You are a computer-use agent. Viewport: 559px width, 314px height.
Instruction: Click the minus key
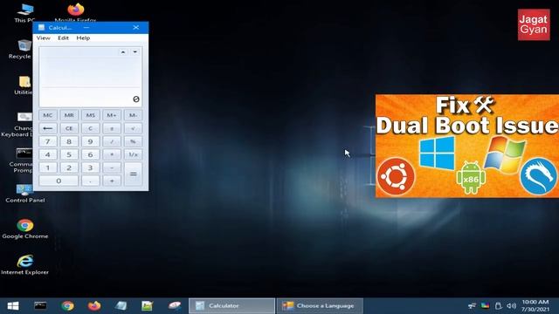tap(112, 167)
